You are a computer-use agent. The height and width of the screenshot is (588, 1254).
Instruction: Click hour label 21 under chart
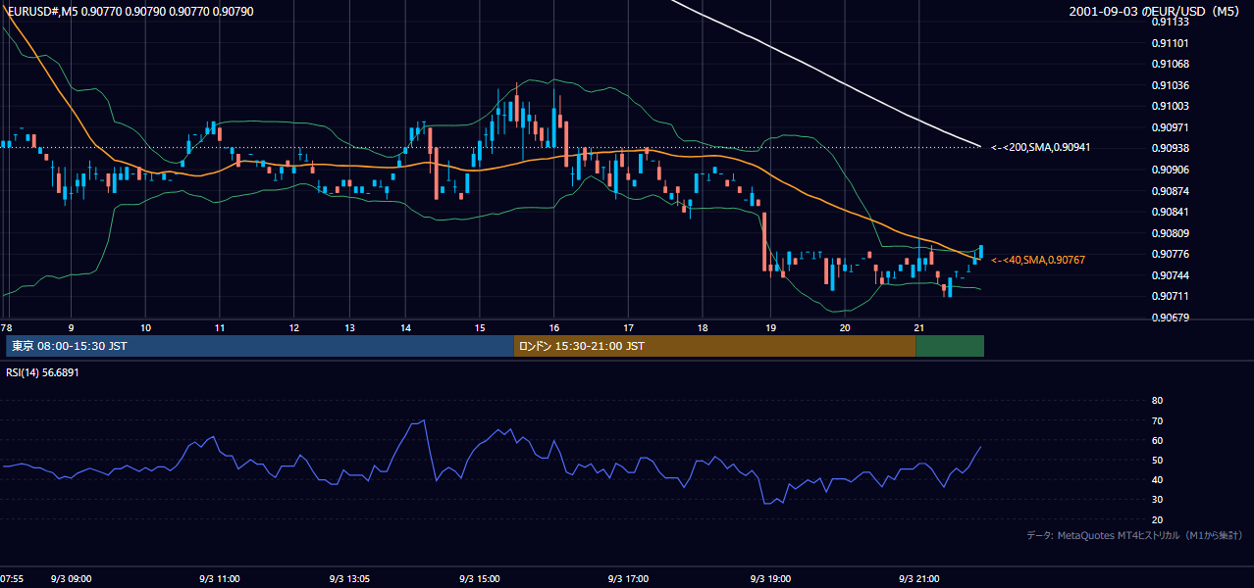point(918,327)
